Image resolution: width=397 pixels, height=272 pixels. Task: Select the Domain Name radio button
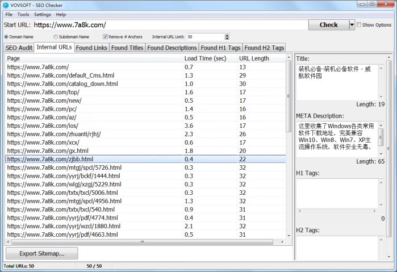[6, 37]
